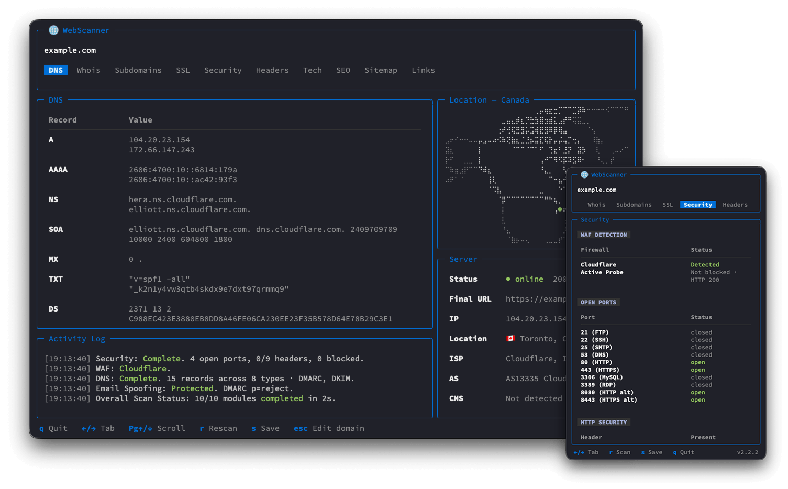Click the green online status dot
The width and height of the screenshot is (788, 489).
tap(508, 279)
